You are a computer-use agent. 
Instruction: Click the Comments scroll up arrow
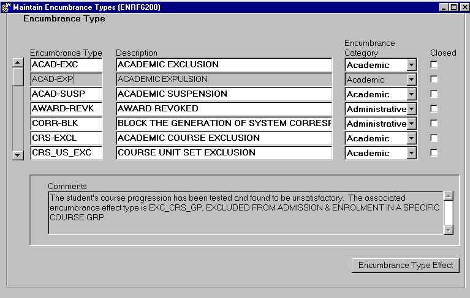click(448, 196)
